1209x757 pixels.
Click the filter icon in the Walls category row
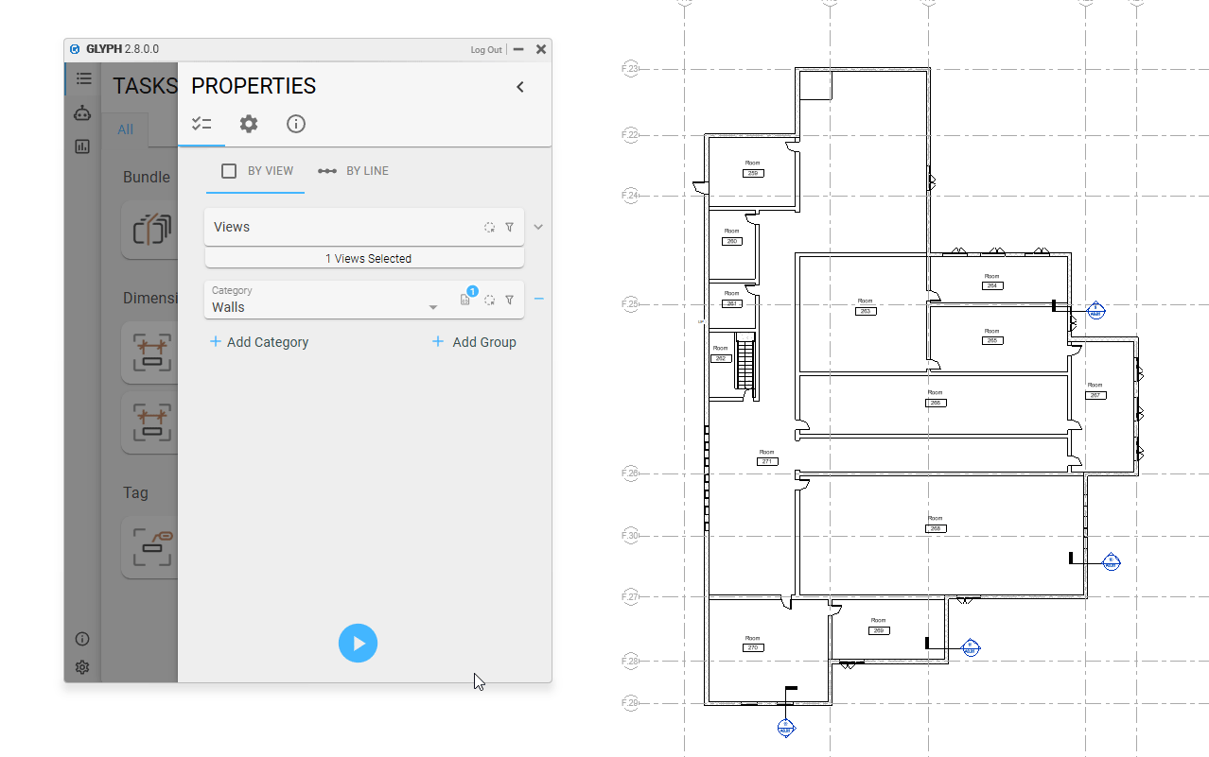coord(510,301)
